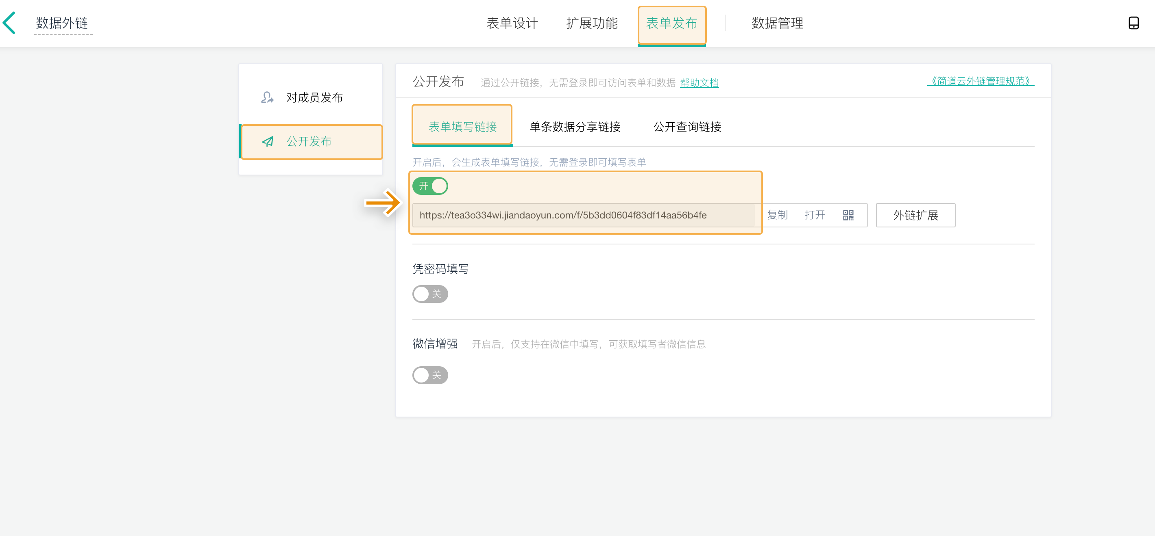This screenshot has height=536, width=1155.
Task: Open the mobile preview device icon
Action: 1133,23
